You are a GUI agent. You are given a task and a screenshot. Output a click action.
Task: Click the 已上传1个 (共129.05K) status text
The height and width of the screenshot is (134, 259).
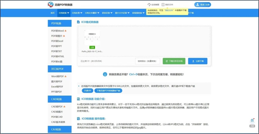[91, 61]
